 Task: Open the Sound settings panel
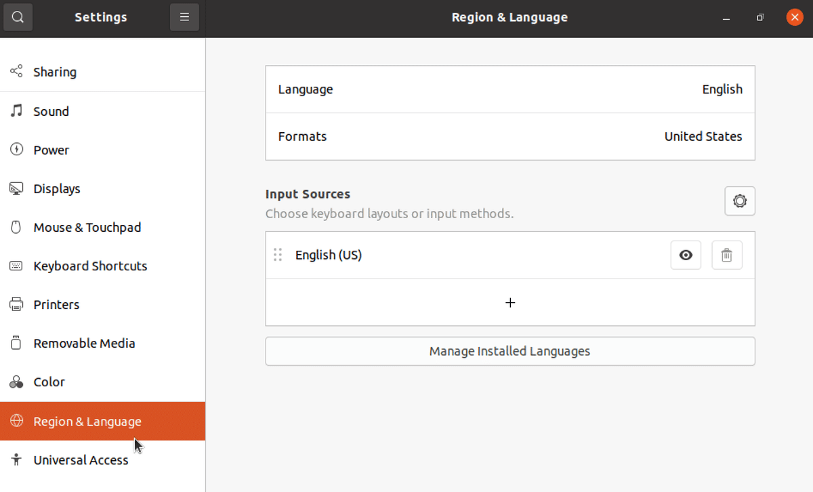click(x=102, y=111)
